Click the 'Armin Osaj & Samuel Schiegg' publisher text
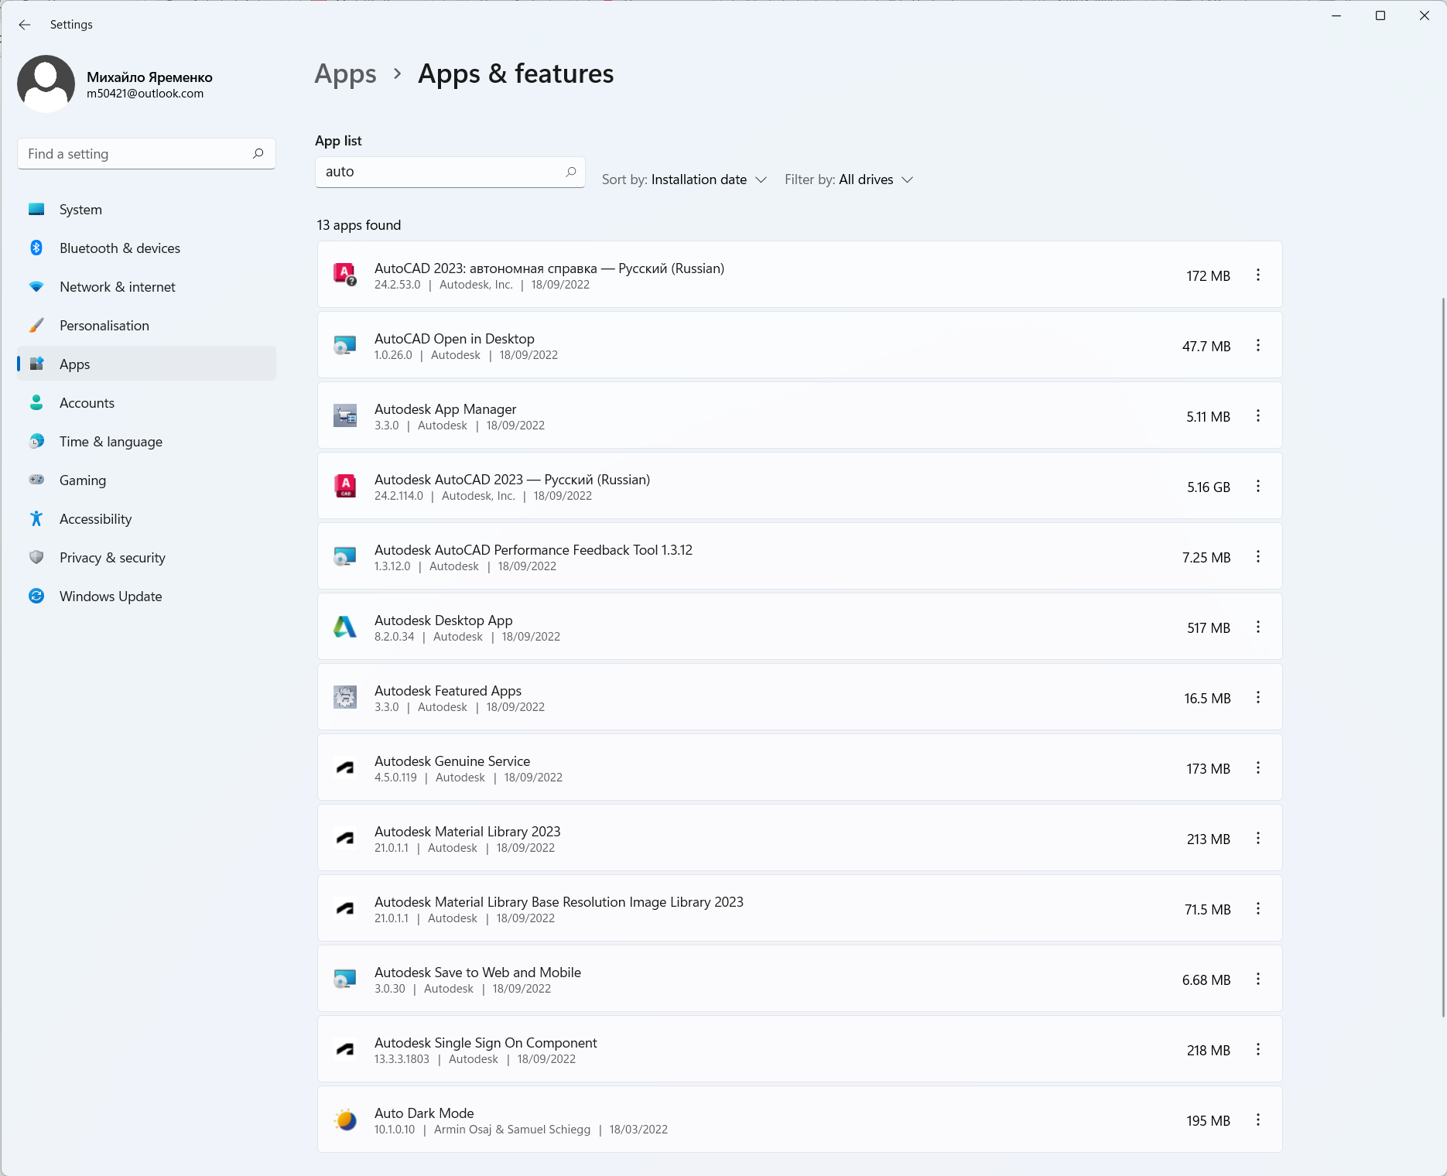The image size is (1447, 1176). pyautogui.click(x=512, y=1130)
